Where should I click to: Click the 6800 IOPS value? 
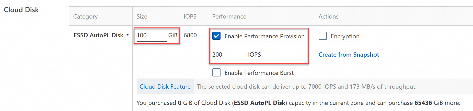pos(190,35)
